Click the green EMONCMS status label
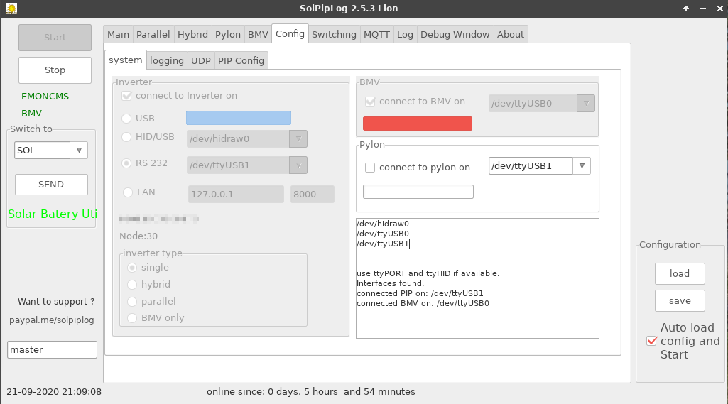Viewport: 728px width, 404px height. click(x=45, y=96)
